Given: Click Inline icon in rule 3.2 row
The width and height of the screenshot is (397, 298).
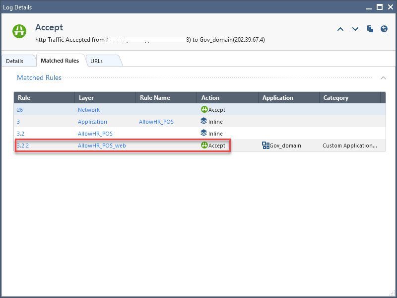Looking at the screenshot, I should click(204, 134).
